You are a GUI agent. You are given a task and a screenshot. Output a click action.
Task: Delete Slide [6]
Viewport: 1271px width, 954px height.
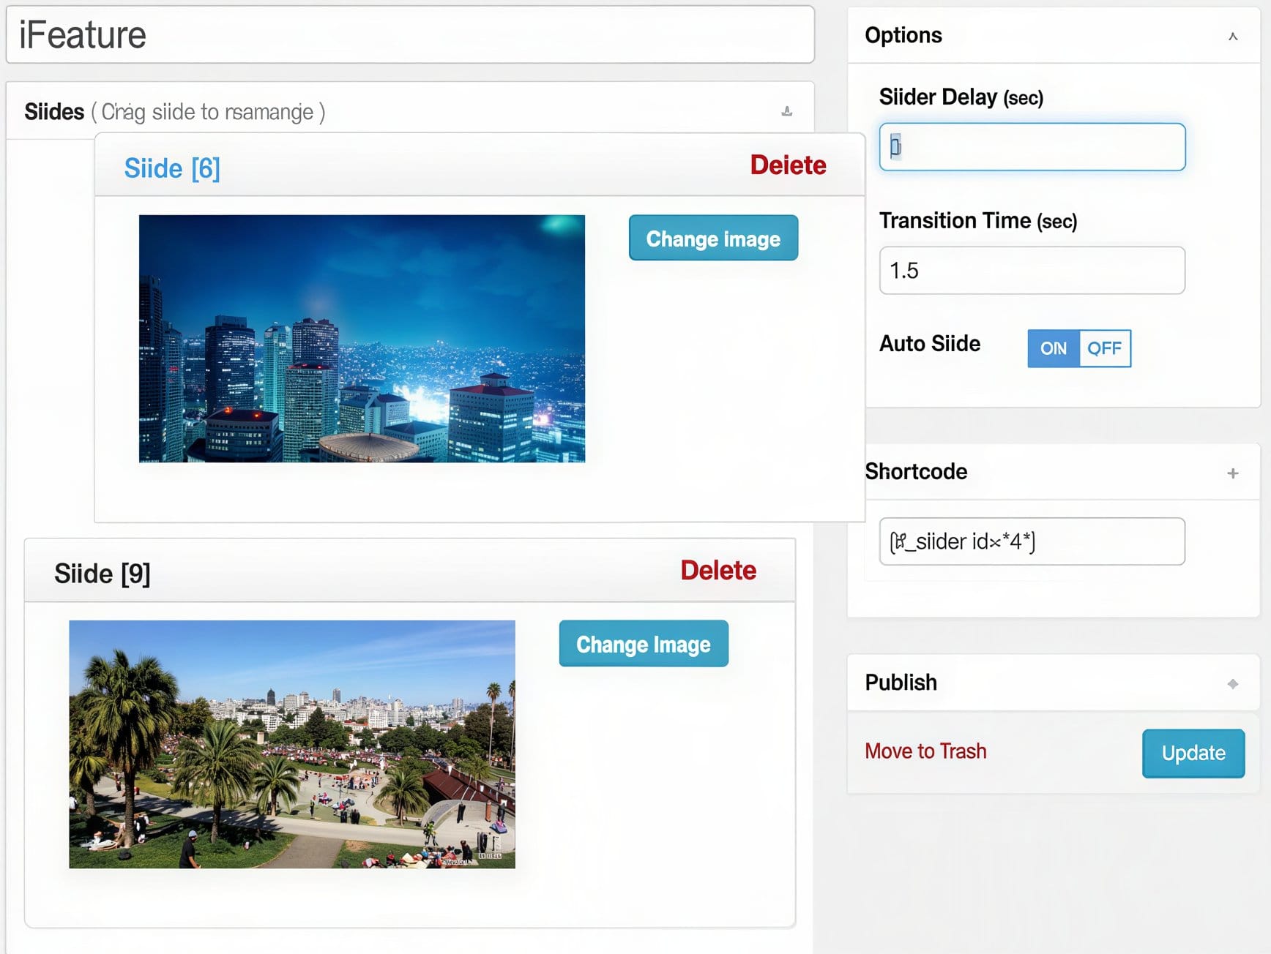788,165
